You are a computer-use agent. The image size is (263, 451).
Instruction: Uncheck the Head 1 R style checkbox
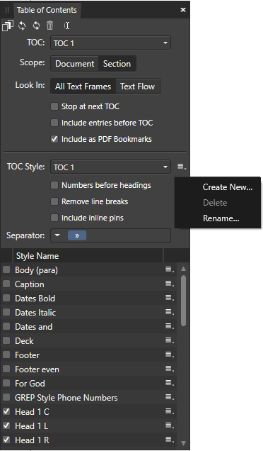pyautogui.click(x=6, y=440)
